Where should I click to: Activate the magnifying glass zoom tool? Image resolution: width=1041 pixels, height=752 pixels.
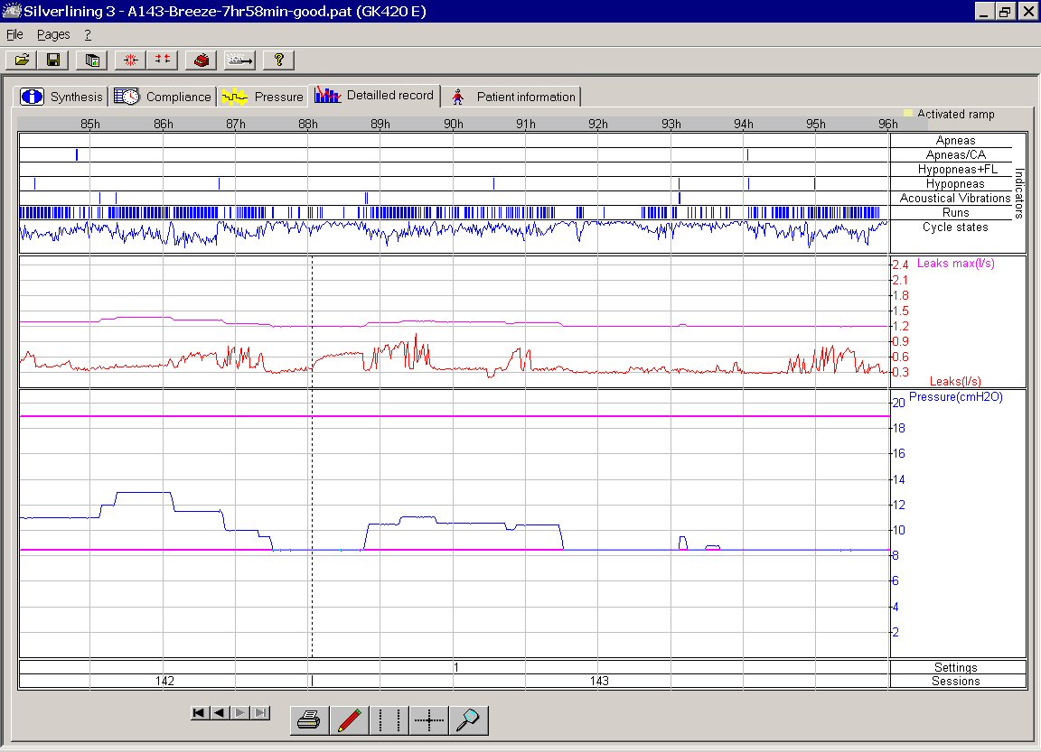click(469, 720)
